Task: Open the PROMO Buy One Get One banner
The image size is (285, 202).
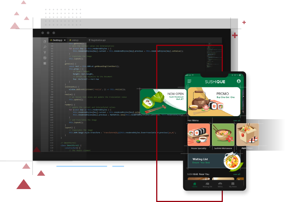Action: click(x=214, y=101)
